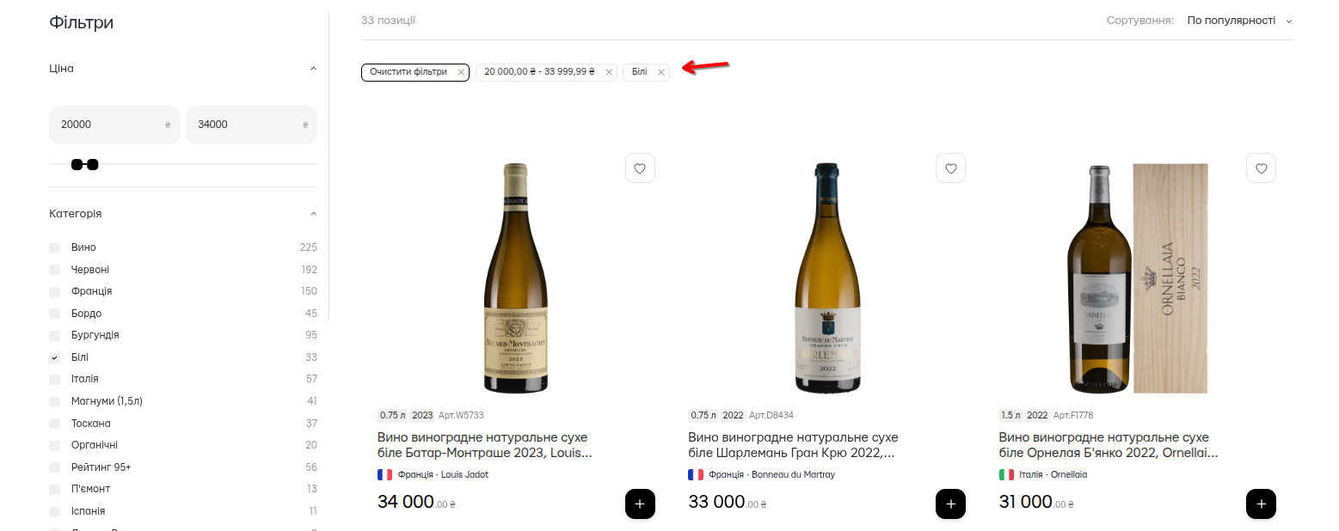This screenshot has height=531, width=1339.
Task: Click Очистити фільтри button
Action: pyautogui.click(x=408, y=72)
